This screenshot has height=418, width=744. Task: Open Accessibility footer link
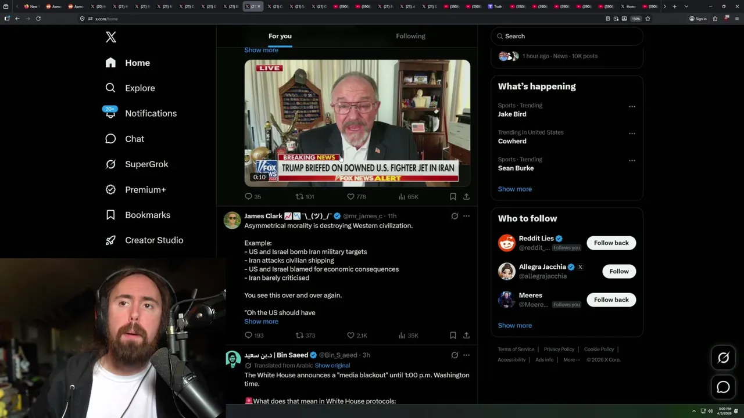[x=512, y=360]
